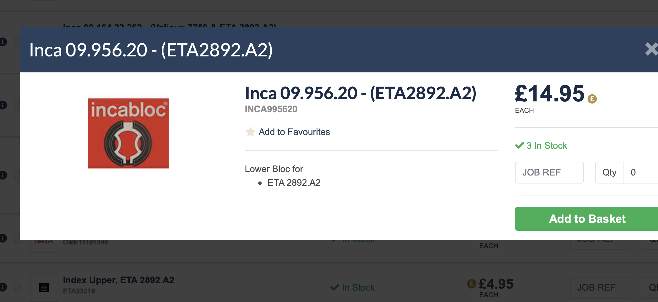Select the INCA995620 part code text
The image size is (658, 302).
coord(271,109)
